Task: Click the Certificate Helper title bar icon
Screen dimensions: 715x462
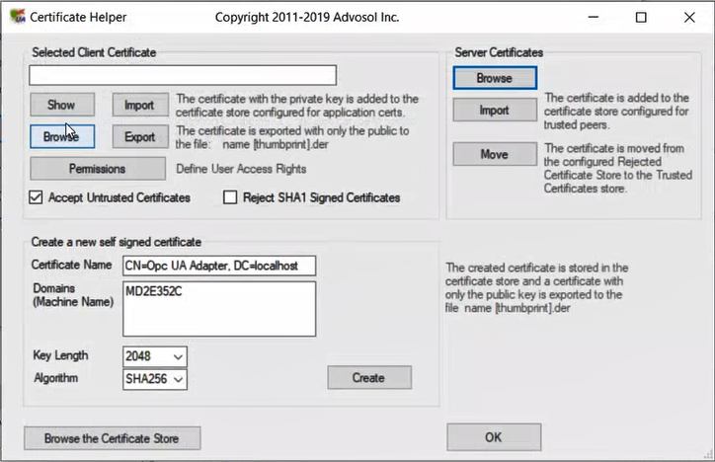Action: (16, 17)
